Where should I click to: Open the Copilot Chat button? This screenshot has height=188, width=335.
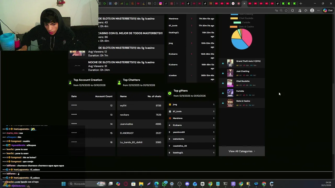(x=328, y=10)
